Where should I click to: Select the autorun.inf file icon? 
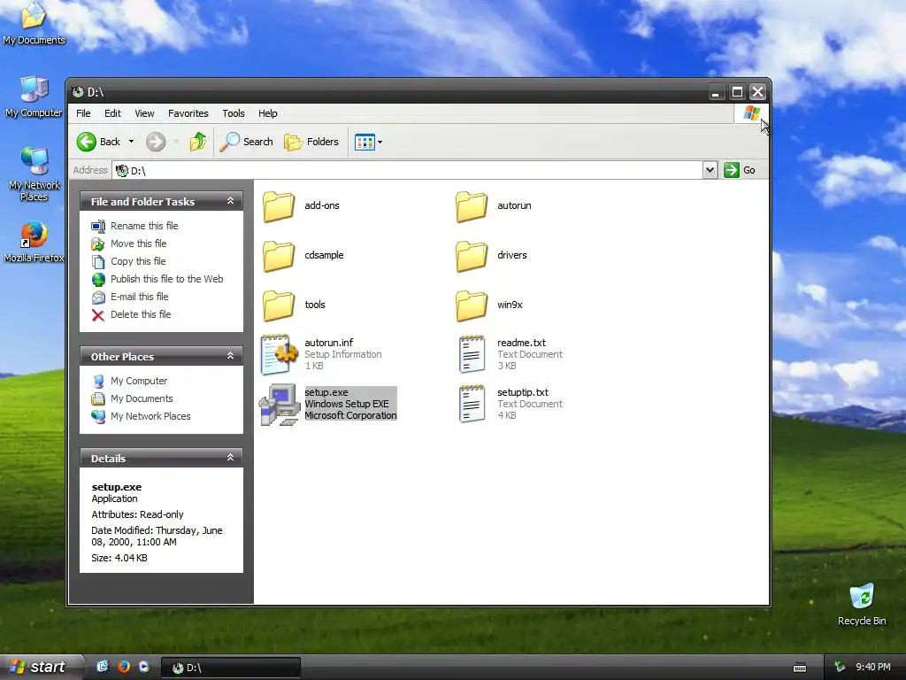280,354
